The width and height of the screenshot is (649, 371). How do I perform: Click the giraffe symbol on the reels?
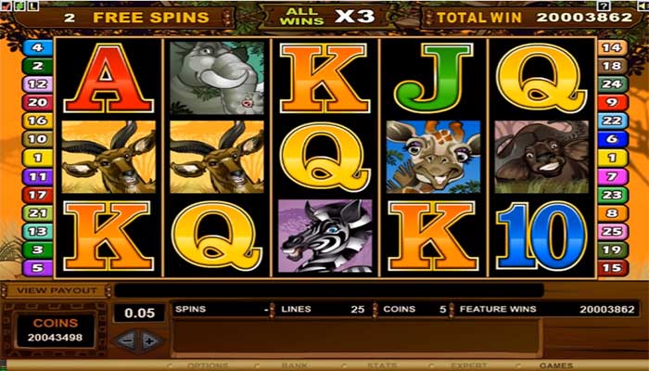pyautogui.click(x=433, y=157)
